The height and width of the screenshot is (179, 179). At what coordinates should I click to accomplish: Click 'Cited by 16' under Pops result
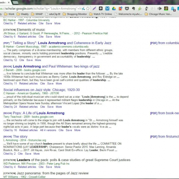coord(10,130)
